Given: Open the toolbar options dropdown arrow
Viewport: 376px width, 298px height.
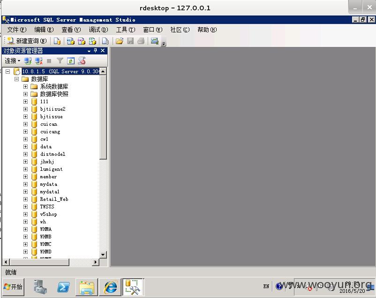Looking at the screenshot, I should point(164,44).
